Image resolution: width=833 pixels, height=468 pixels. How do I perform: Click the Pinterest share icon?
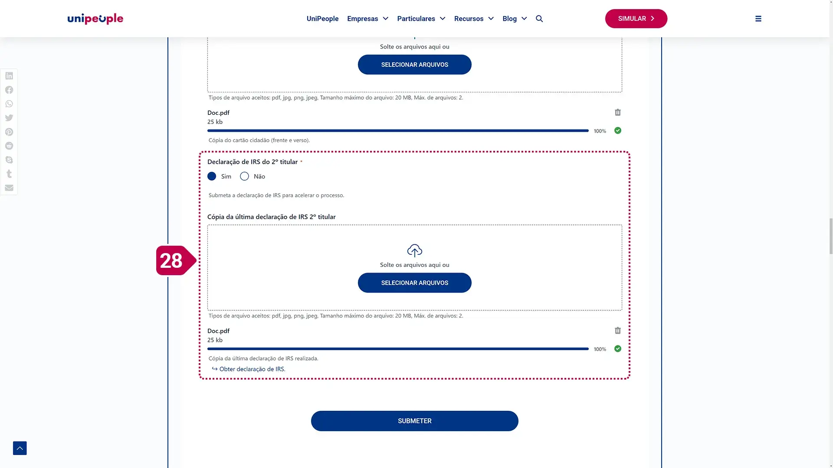[9, 132]
